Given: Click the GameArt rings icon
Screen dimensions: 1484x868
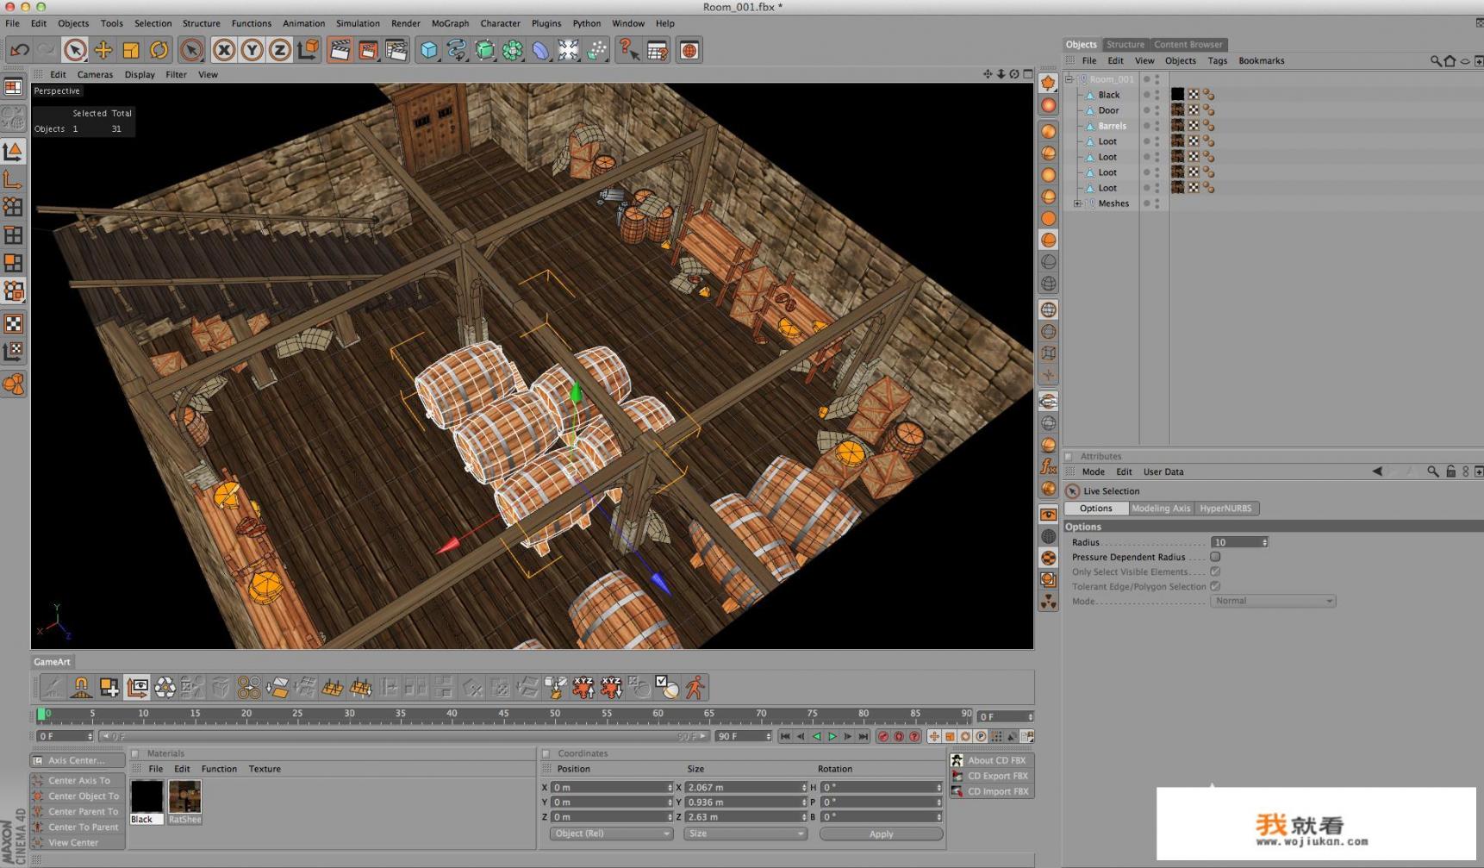Looking at the screenshot, I should (248, 687).
